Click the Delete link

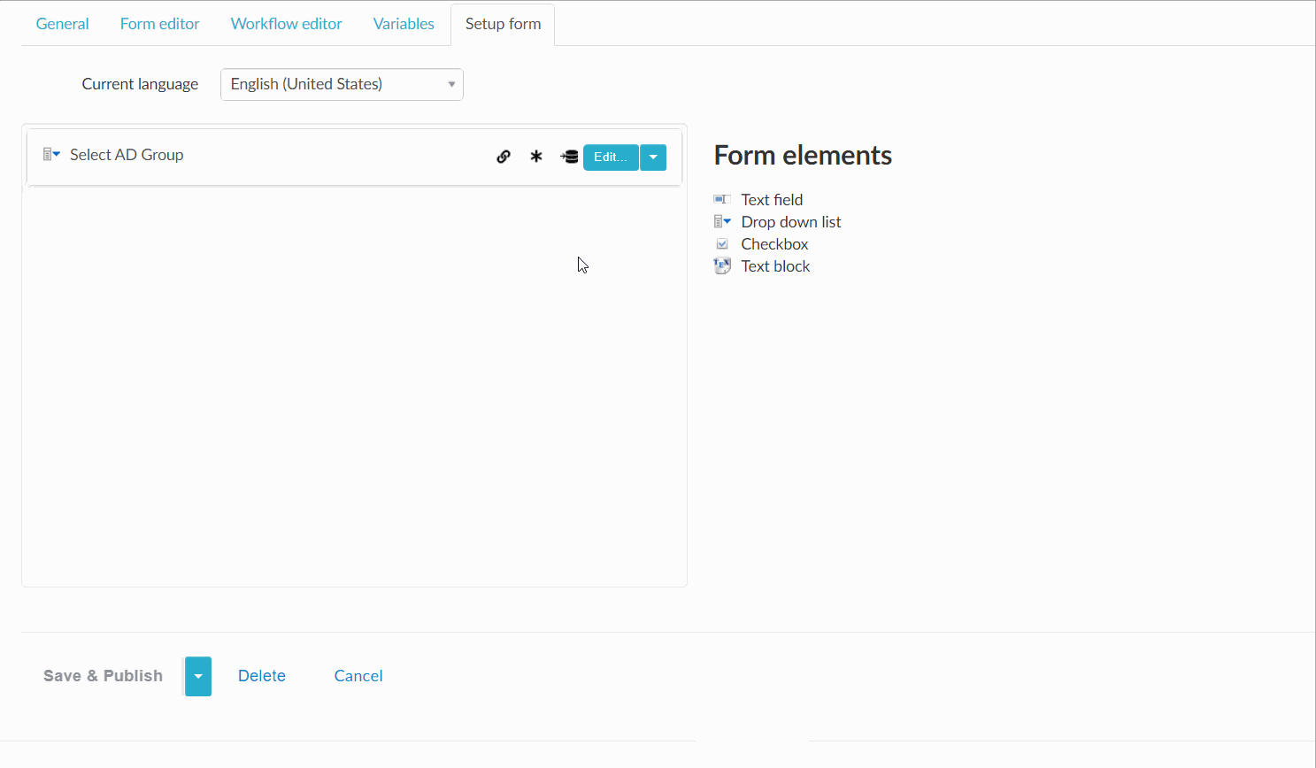[x=262, y=676]
